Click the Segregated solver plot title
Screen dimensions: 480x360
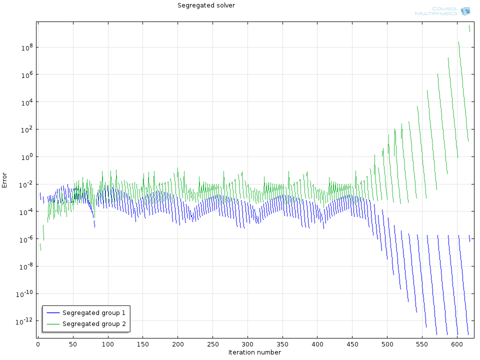(x=206, y=5)
